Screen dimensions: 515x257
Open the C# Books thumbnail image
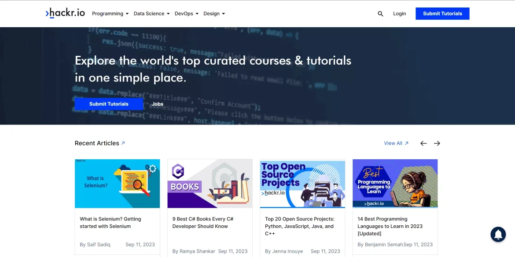point(210,184)
